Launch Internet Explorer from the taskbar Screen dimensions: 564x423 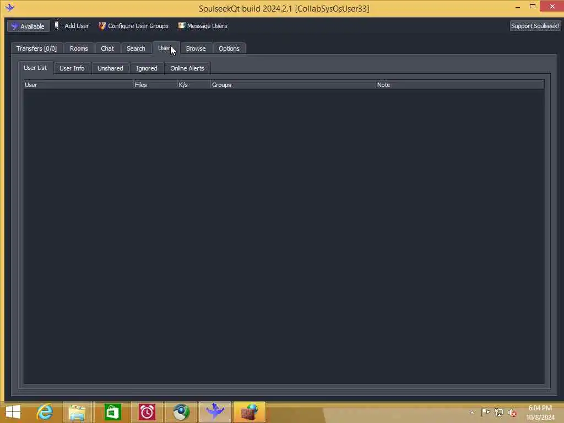coord(45,412)
